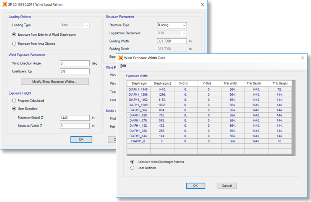
Task: Click the Wind Direction Angle field
Action: coord(75,63)
